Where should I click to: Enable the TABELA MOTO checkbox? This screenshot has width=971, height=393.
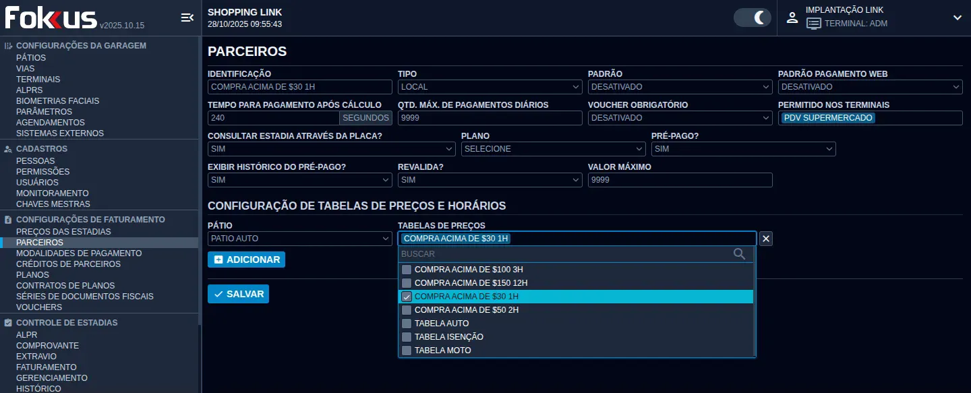(x=407, y=351)
